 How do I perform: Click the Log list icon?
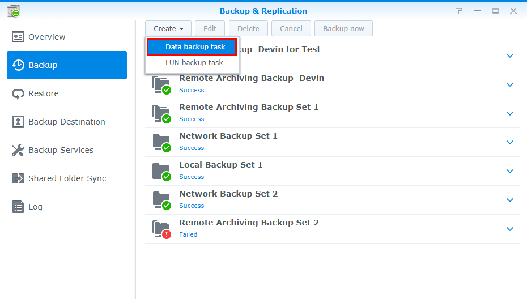pyautogui.click(x=18, y=207)
